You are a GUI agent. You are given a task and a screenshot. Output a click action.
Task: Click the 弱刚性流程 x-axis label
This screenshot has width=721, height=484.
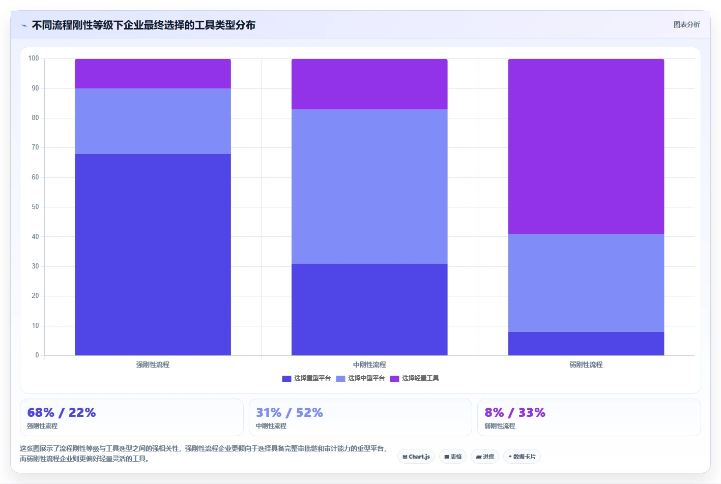586,365
